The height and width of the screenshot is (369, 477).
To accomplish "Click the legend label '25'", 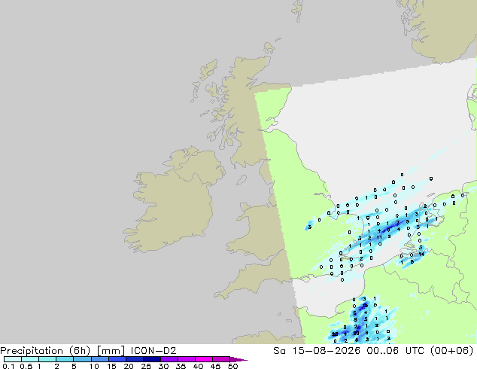I will pyautogui.click(x=146, y=366).
